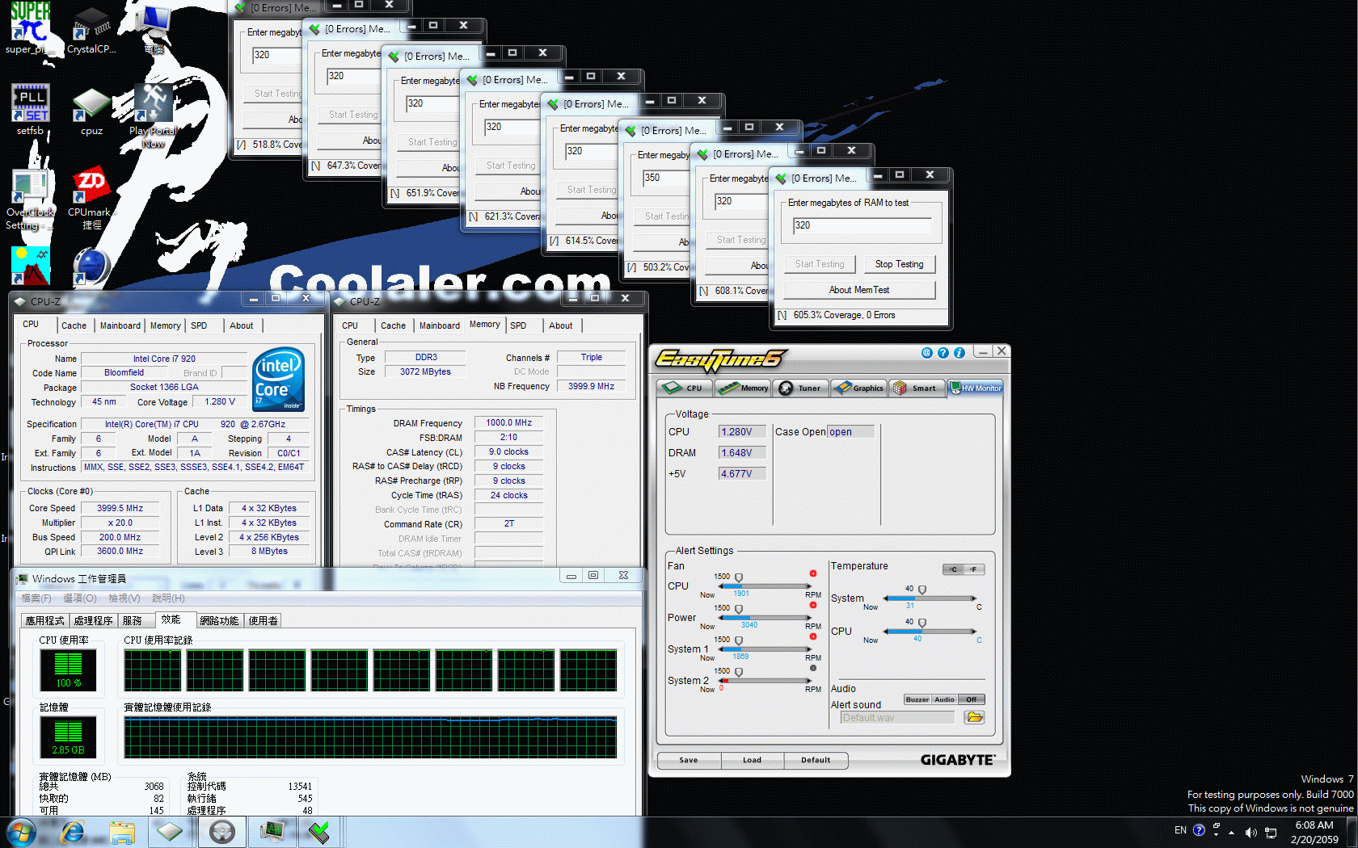Open the setfsb desktop icon
Screen dimensions: 1358x848
tap(30, 109)
